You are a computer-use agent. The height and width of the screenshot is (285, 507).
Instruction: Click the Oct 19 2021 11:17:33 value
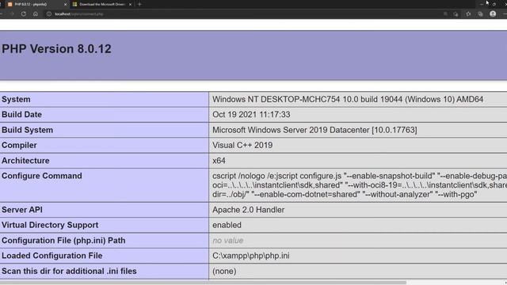pyautogui.click(x=251, y=114)
